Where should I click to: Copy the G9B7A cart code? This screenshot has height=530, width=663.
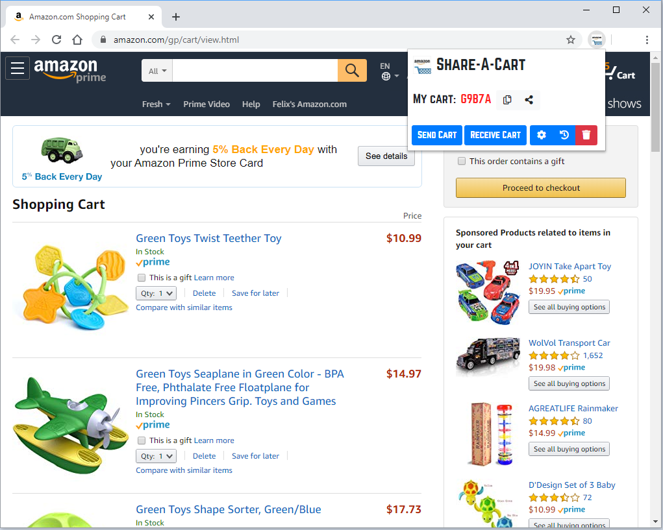pyautogui.click(x=507, y=99)
